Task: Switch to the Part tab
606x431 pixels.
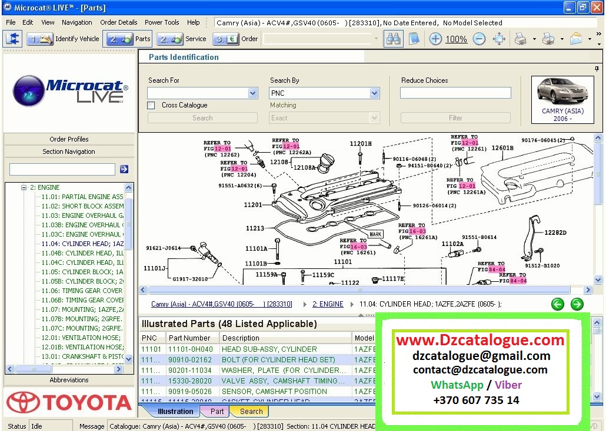Action: tap(217, 411)
